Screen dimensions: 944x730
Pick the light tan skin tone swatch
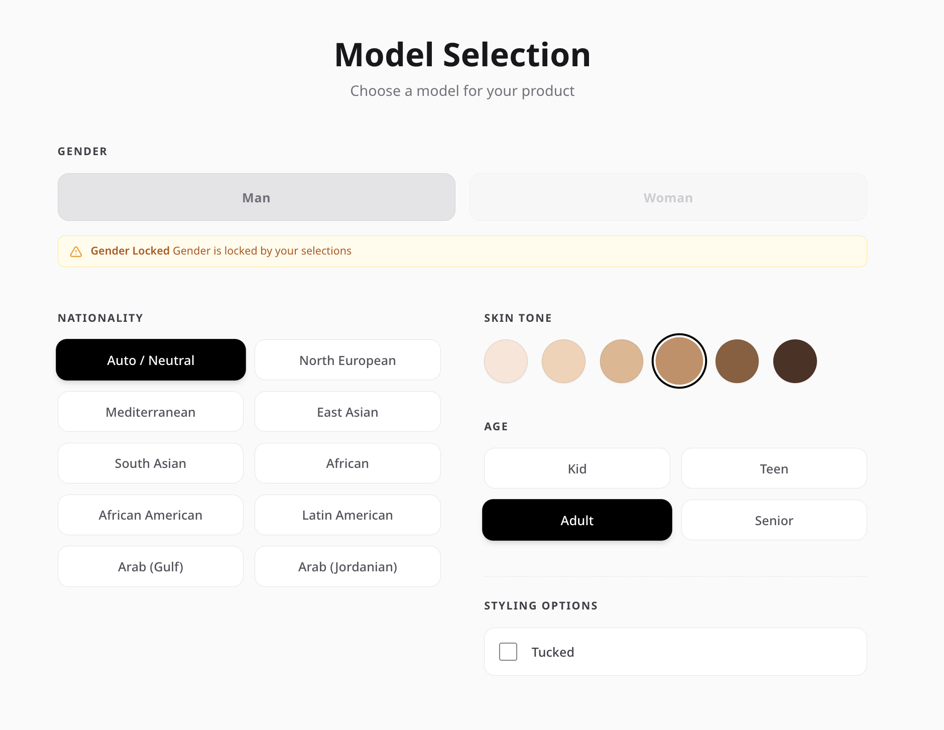[x=622, y=361]
